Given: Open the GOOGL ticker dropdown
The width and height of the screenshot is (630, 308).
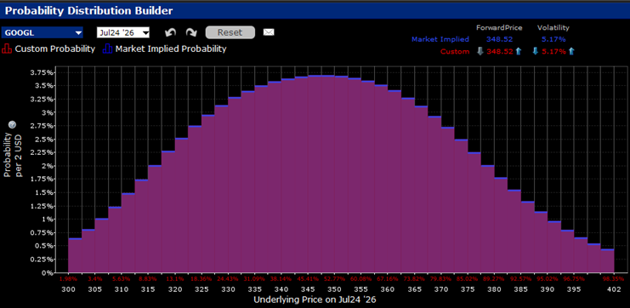Looking at the screenshot, I should pos(42,32).
